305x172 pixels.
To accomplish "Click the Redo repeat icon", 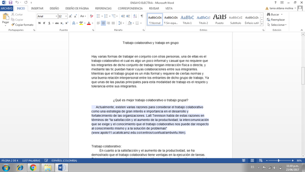I will pos(26,2).
